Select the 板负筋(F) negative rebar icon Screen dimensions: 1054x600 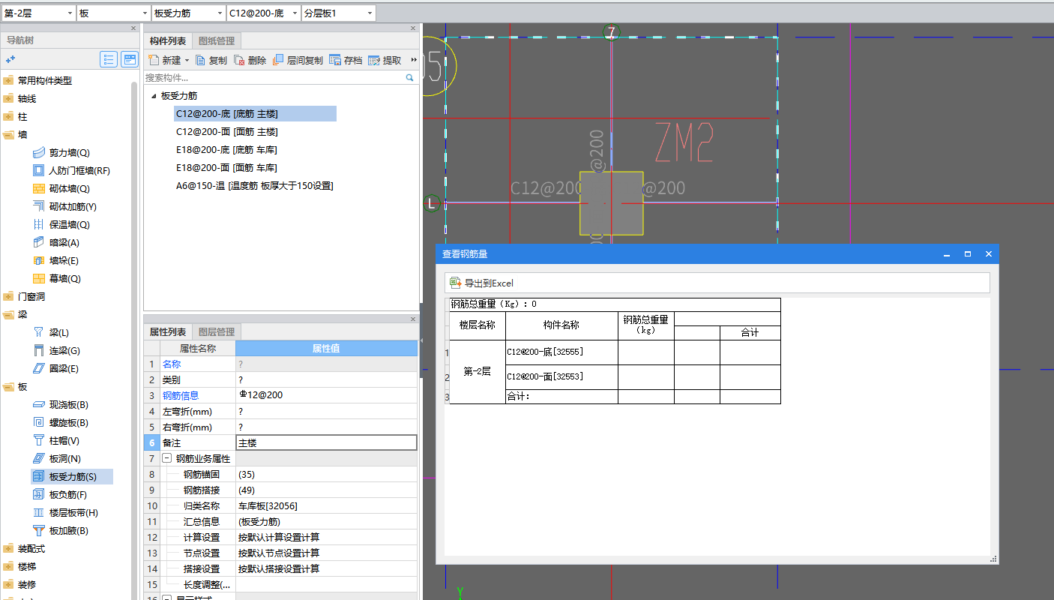39,494
